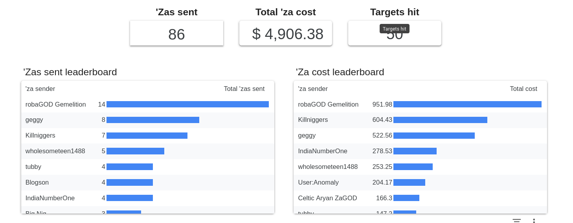Click the 951.98 cost bar for robaGOD Gemelition
The width and height of the screenshot is (573, 223).
(467, 104)
